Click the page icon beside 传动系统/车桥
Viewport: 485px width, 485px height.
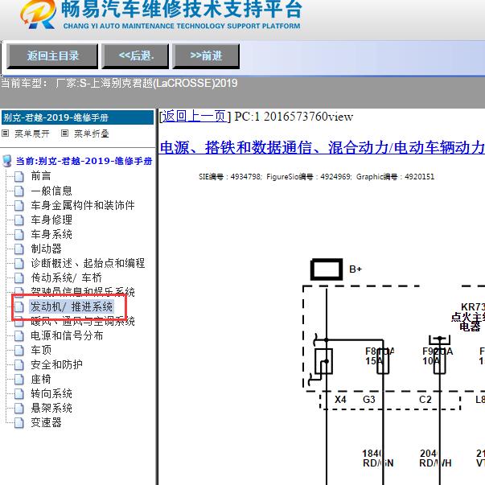(19, 278)
